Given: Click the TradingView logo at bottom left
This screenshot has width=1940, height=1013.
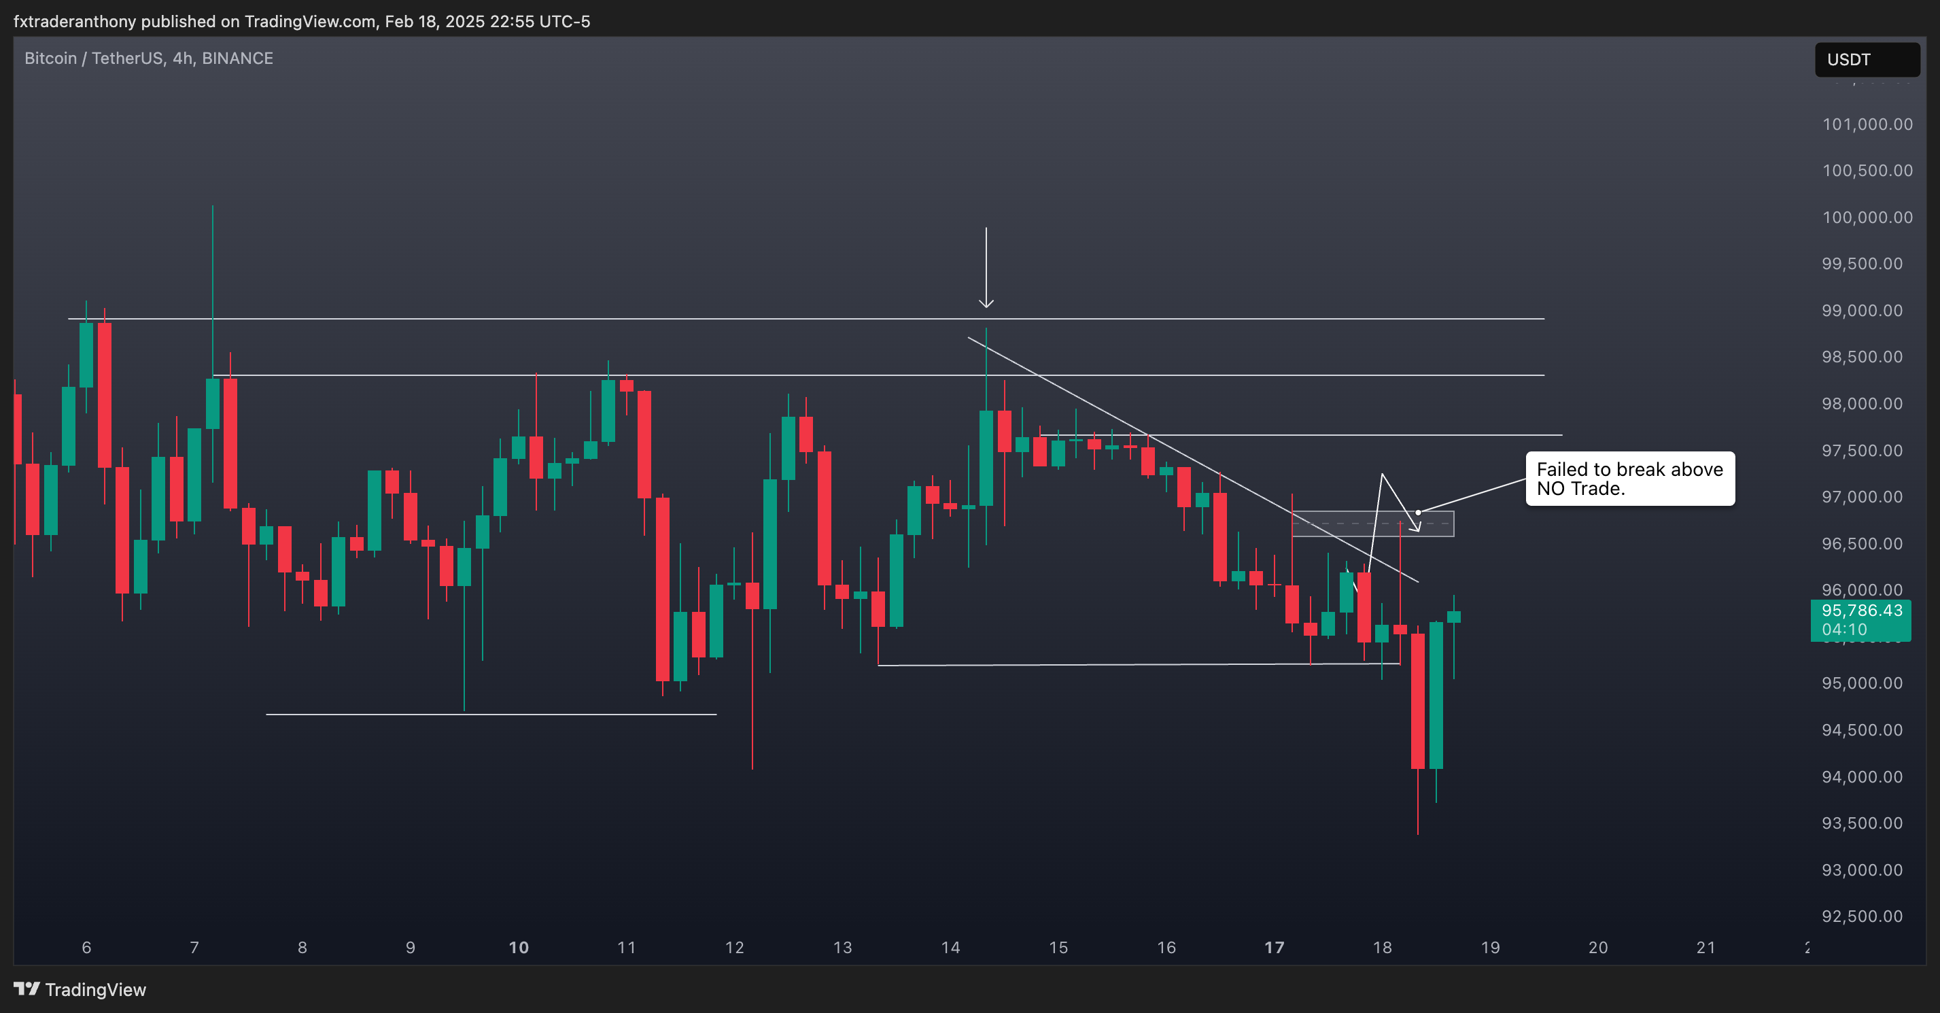Looking at the screenshot, I should (x=80, y=990).
